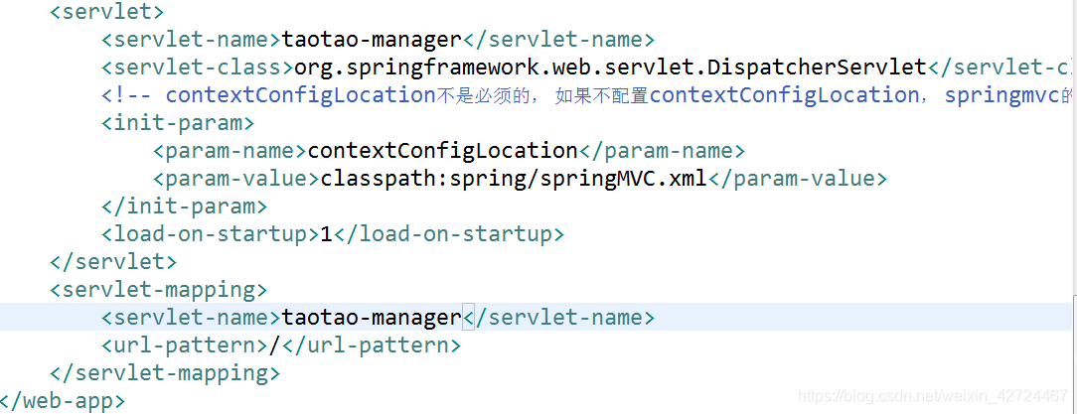Click opening <servlet-name> tag in the highlighted line
The width and height of the screenshot is (1077, 414).
(191, 317)
